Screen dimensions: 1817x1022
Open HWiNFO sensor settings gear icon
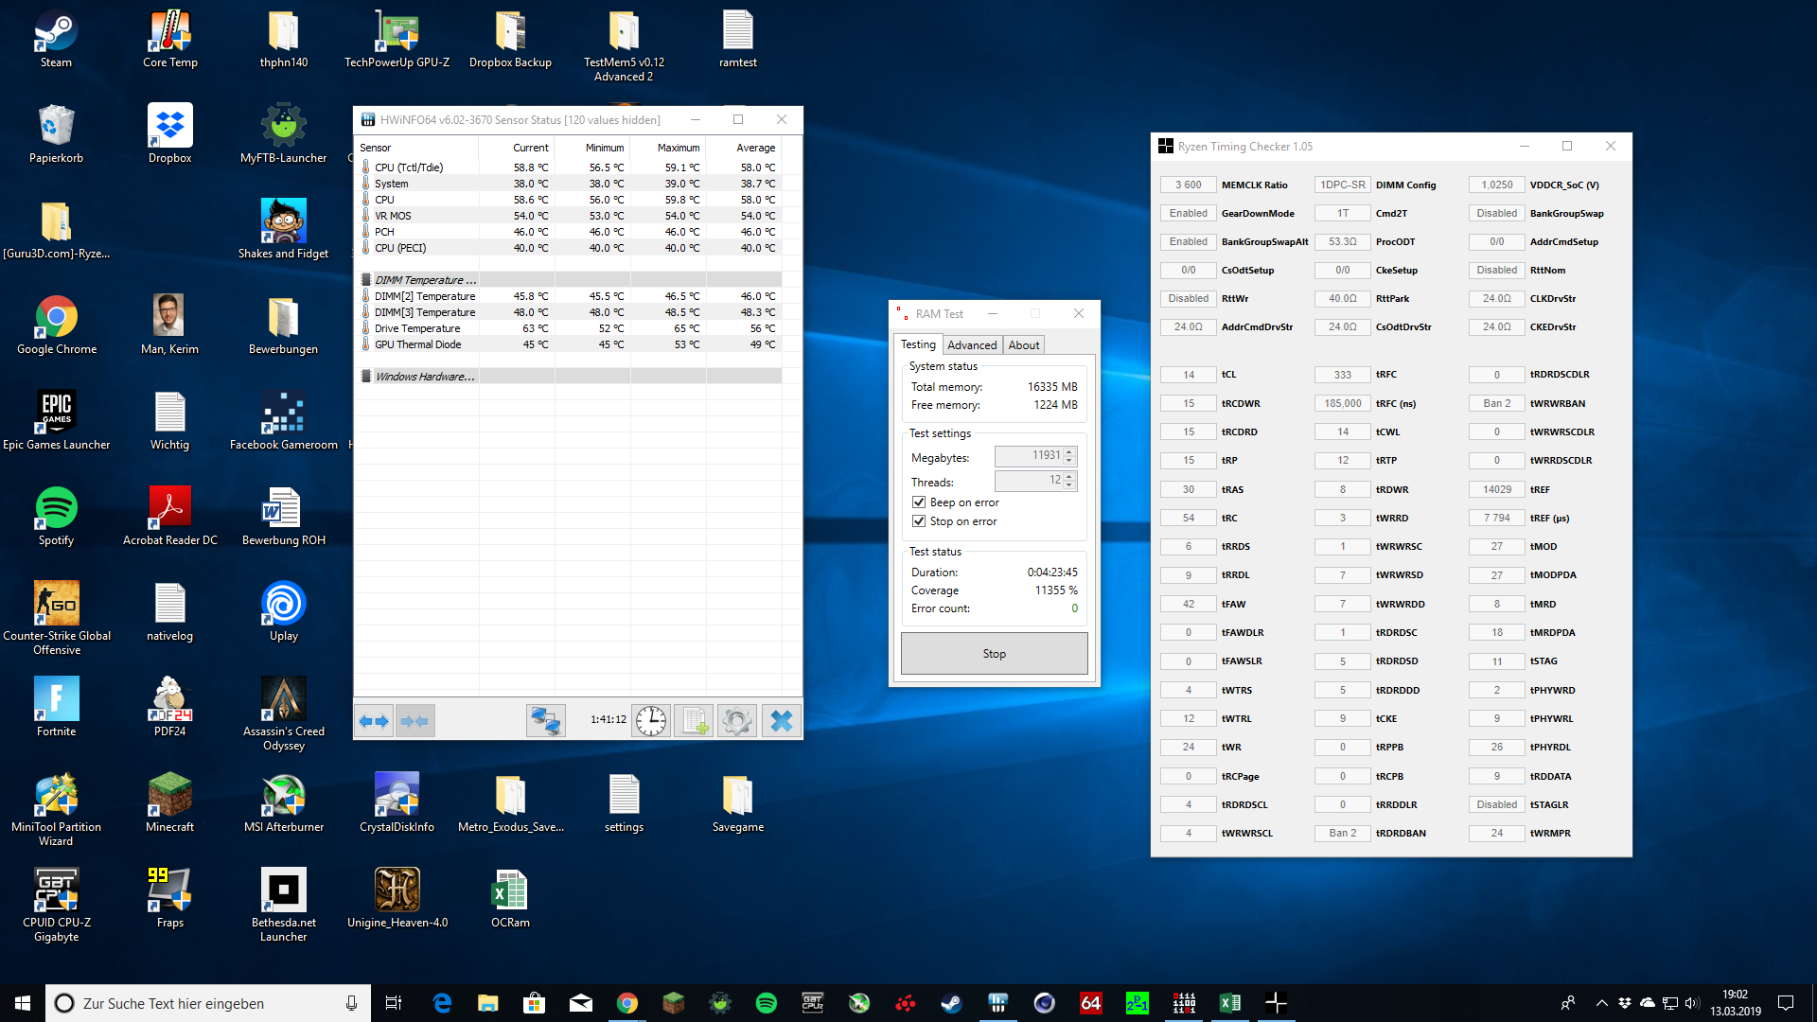pyautogui.click(x=737, y=721)
